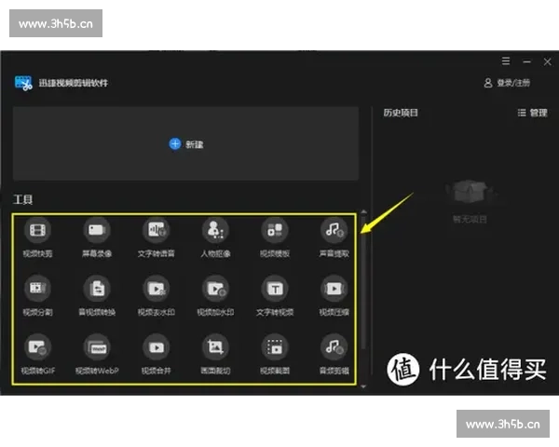Screen dimensions: 559x447
Task: Open the hamburger menu in title bar
Action: [x=506, y=61]
